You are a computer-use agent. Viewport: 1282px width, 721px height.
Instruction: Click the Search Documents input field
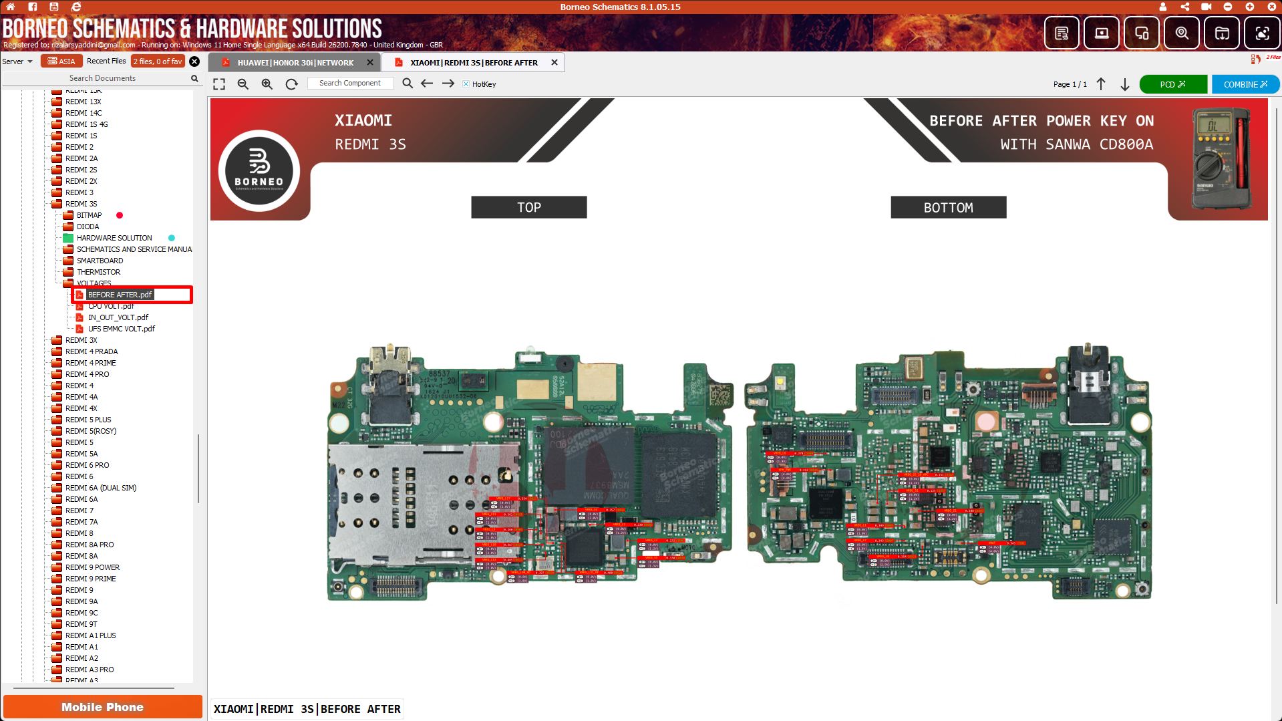[x=102, y=78]
